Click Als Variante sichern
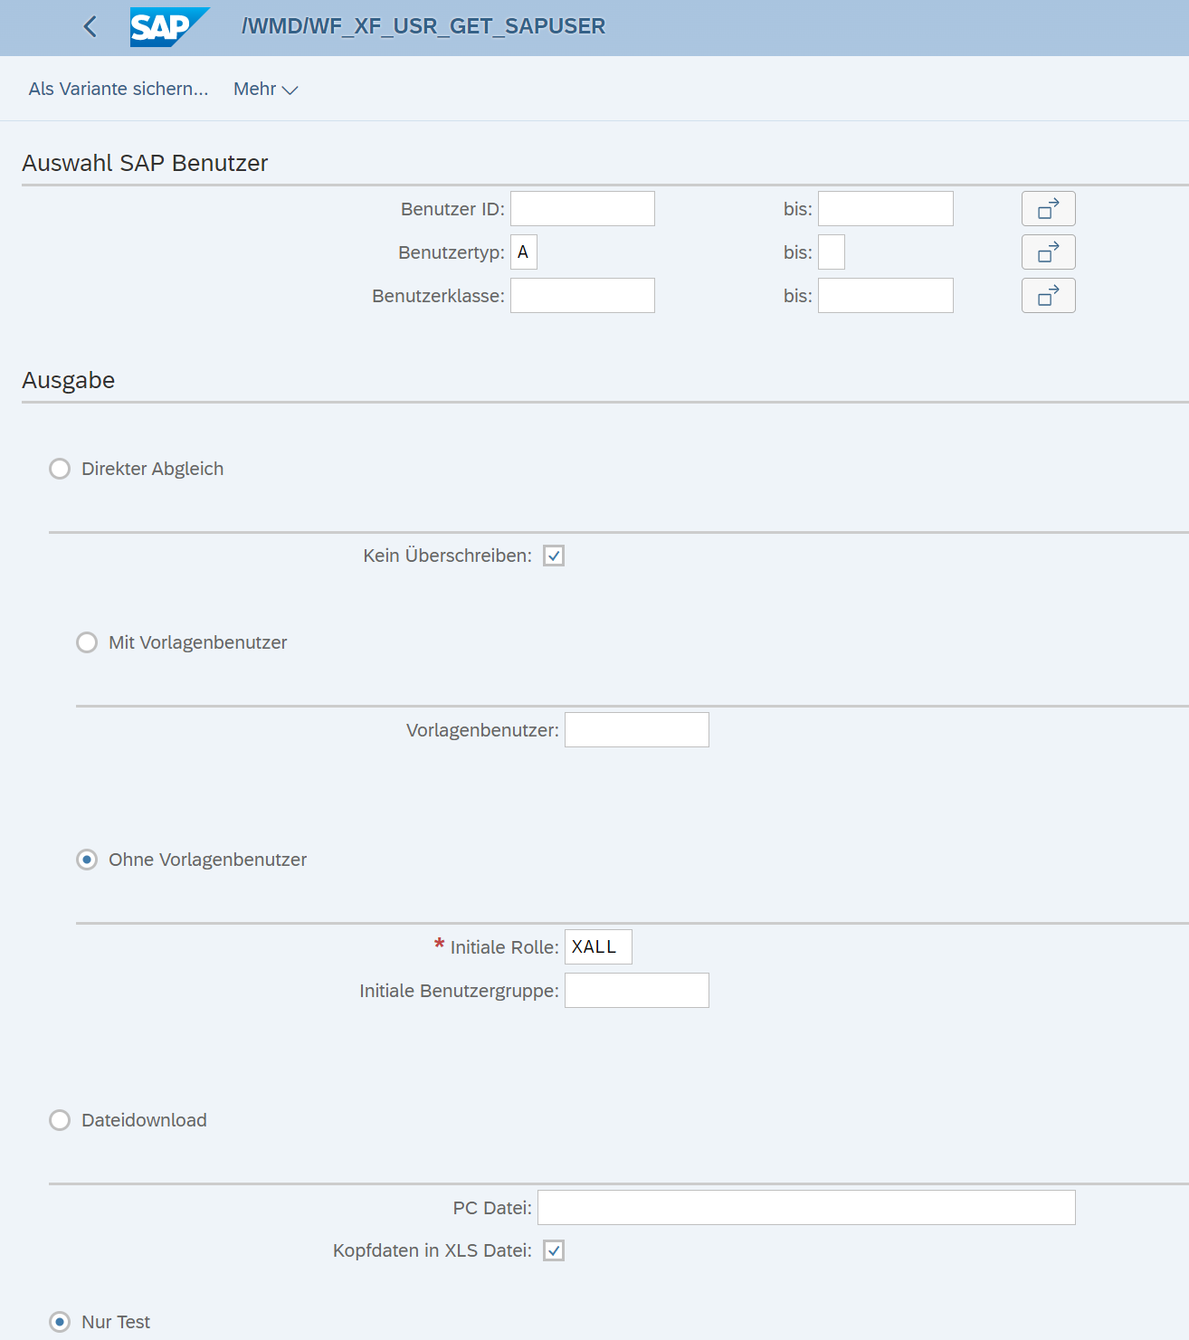Viewport: 1189px width, 1340px height. click(x=118, y=89)
